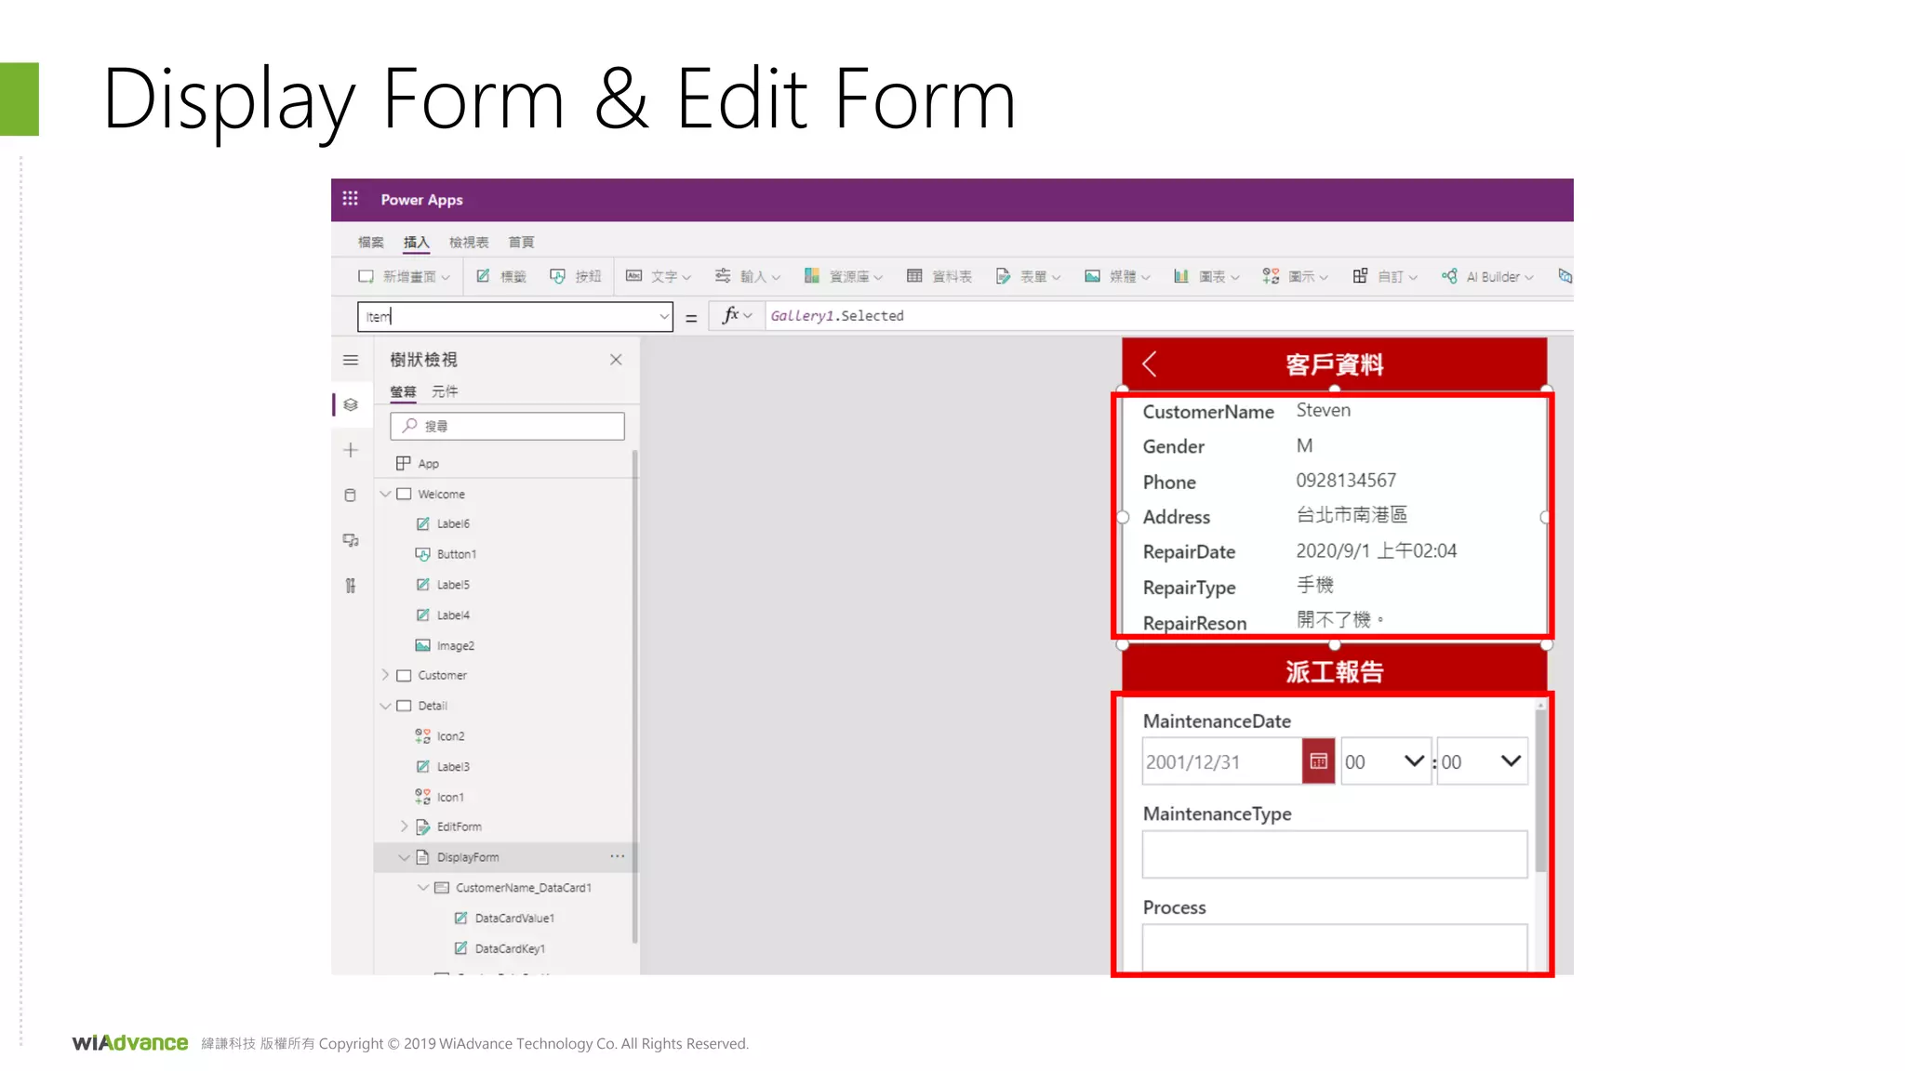Click the Mixed Reality ribbon icon
Viewport: 1905px width, 1071px height.
coord(1565,276)
